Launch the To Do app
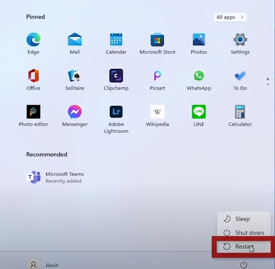Screen dimensions: 275x269 [x=240, y=75]
